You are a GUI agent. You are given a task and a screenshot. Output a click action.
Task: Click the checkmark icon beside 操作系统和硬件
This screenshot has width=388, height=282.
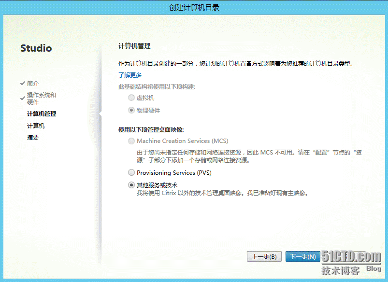[23, 99]
